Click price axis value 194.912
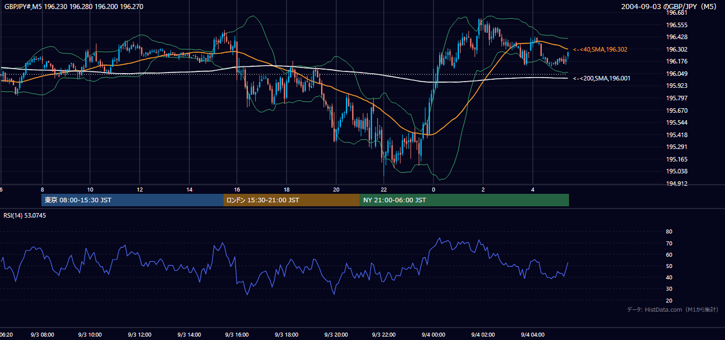Image resolution: width=725 pixels, height=340 pixels. [x=677, y=184]
